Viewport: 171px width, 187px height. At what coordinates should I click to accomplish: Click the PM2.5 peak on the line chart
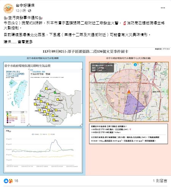point(55,140)
